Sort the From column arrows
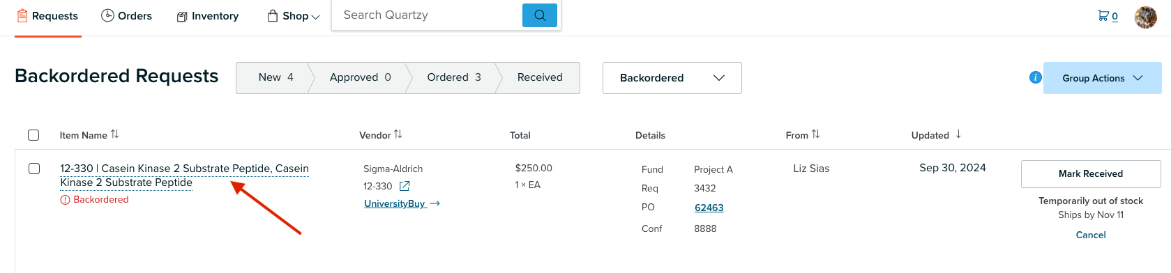 [816, 134]
